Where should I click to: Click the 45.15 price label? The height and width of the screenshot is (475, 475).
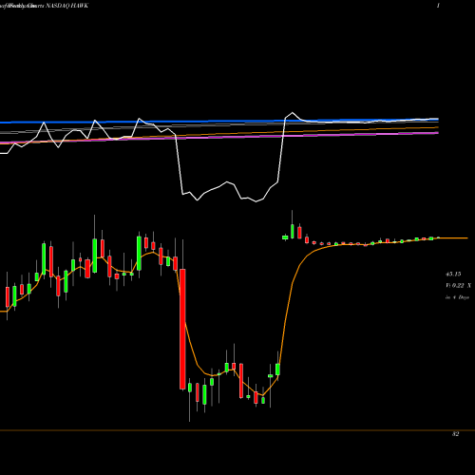453,274
